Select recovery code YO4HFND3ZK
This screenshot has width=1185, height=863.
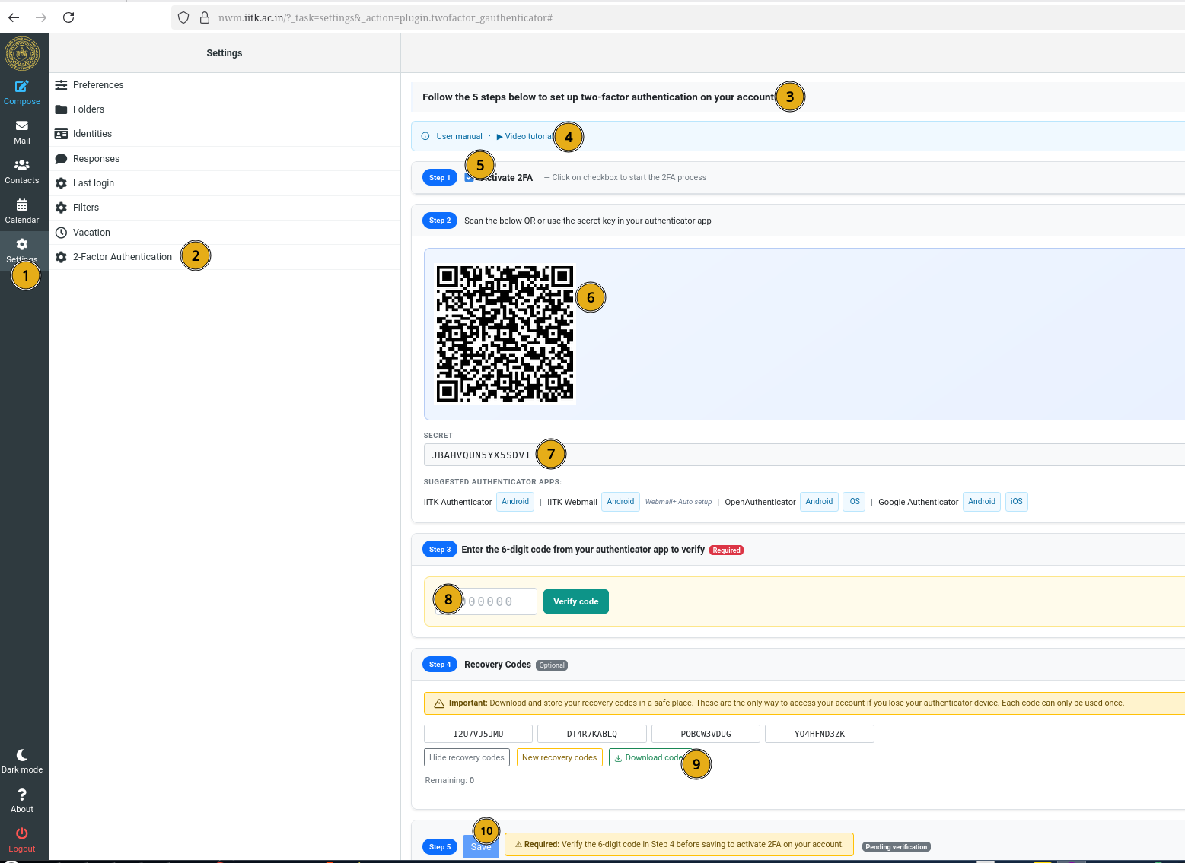click(x=820, y=734)
